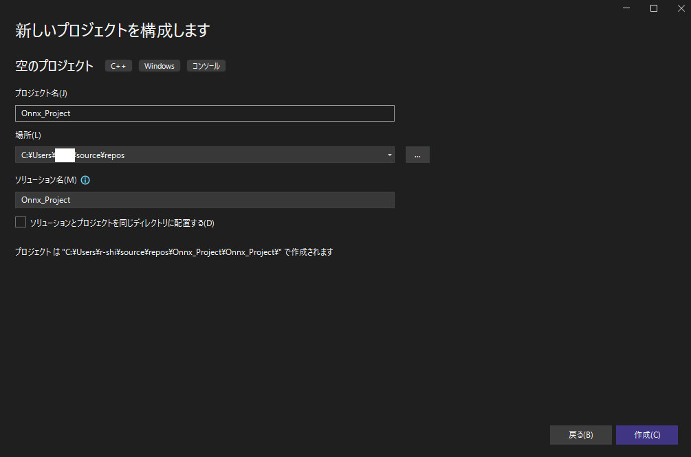The width and height of the screenshot is (691, 457).
Task: Open the folder browse "..." button
Action: coord(417,155)
